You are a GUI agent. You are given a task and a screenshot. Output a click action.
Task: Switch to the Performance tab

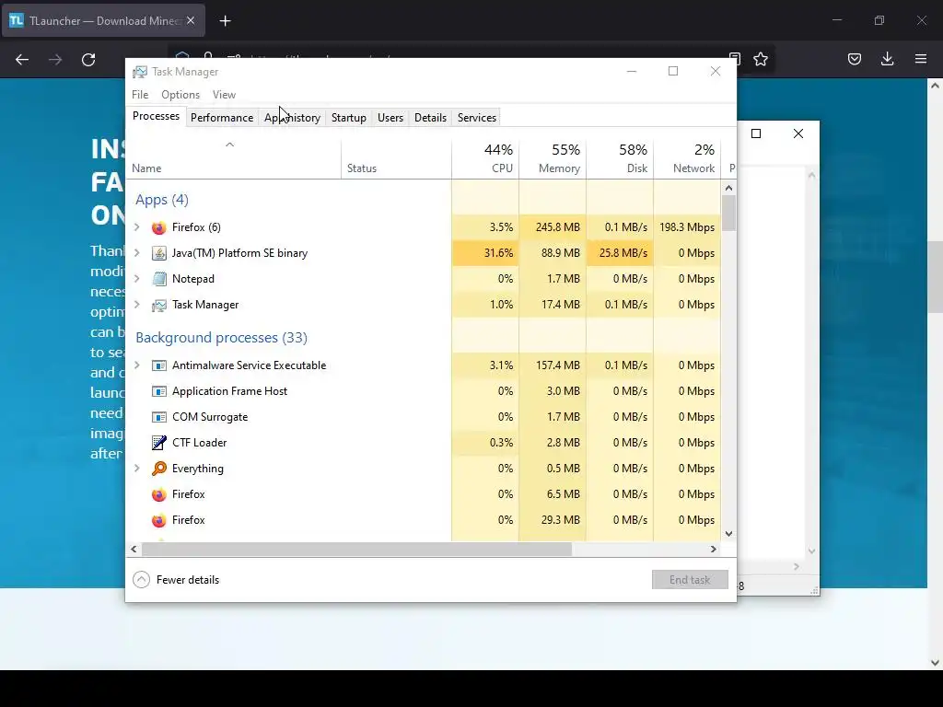[x=222, y=118]
